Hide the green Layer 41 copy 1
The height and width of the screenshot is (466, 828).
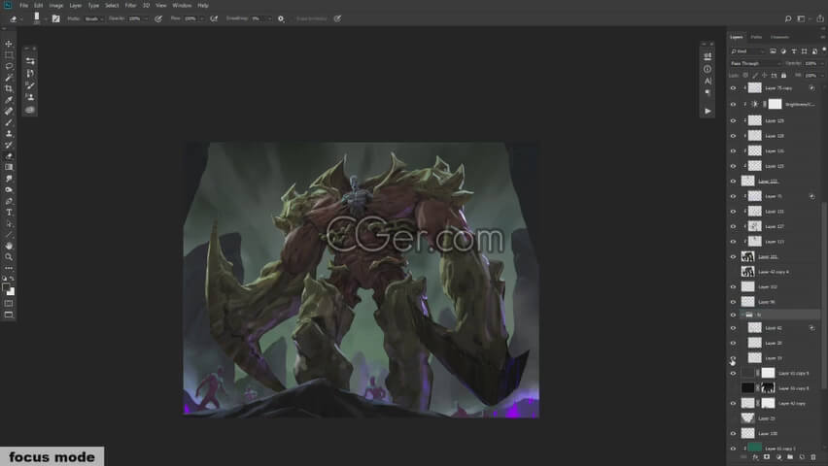(733, 449)
